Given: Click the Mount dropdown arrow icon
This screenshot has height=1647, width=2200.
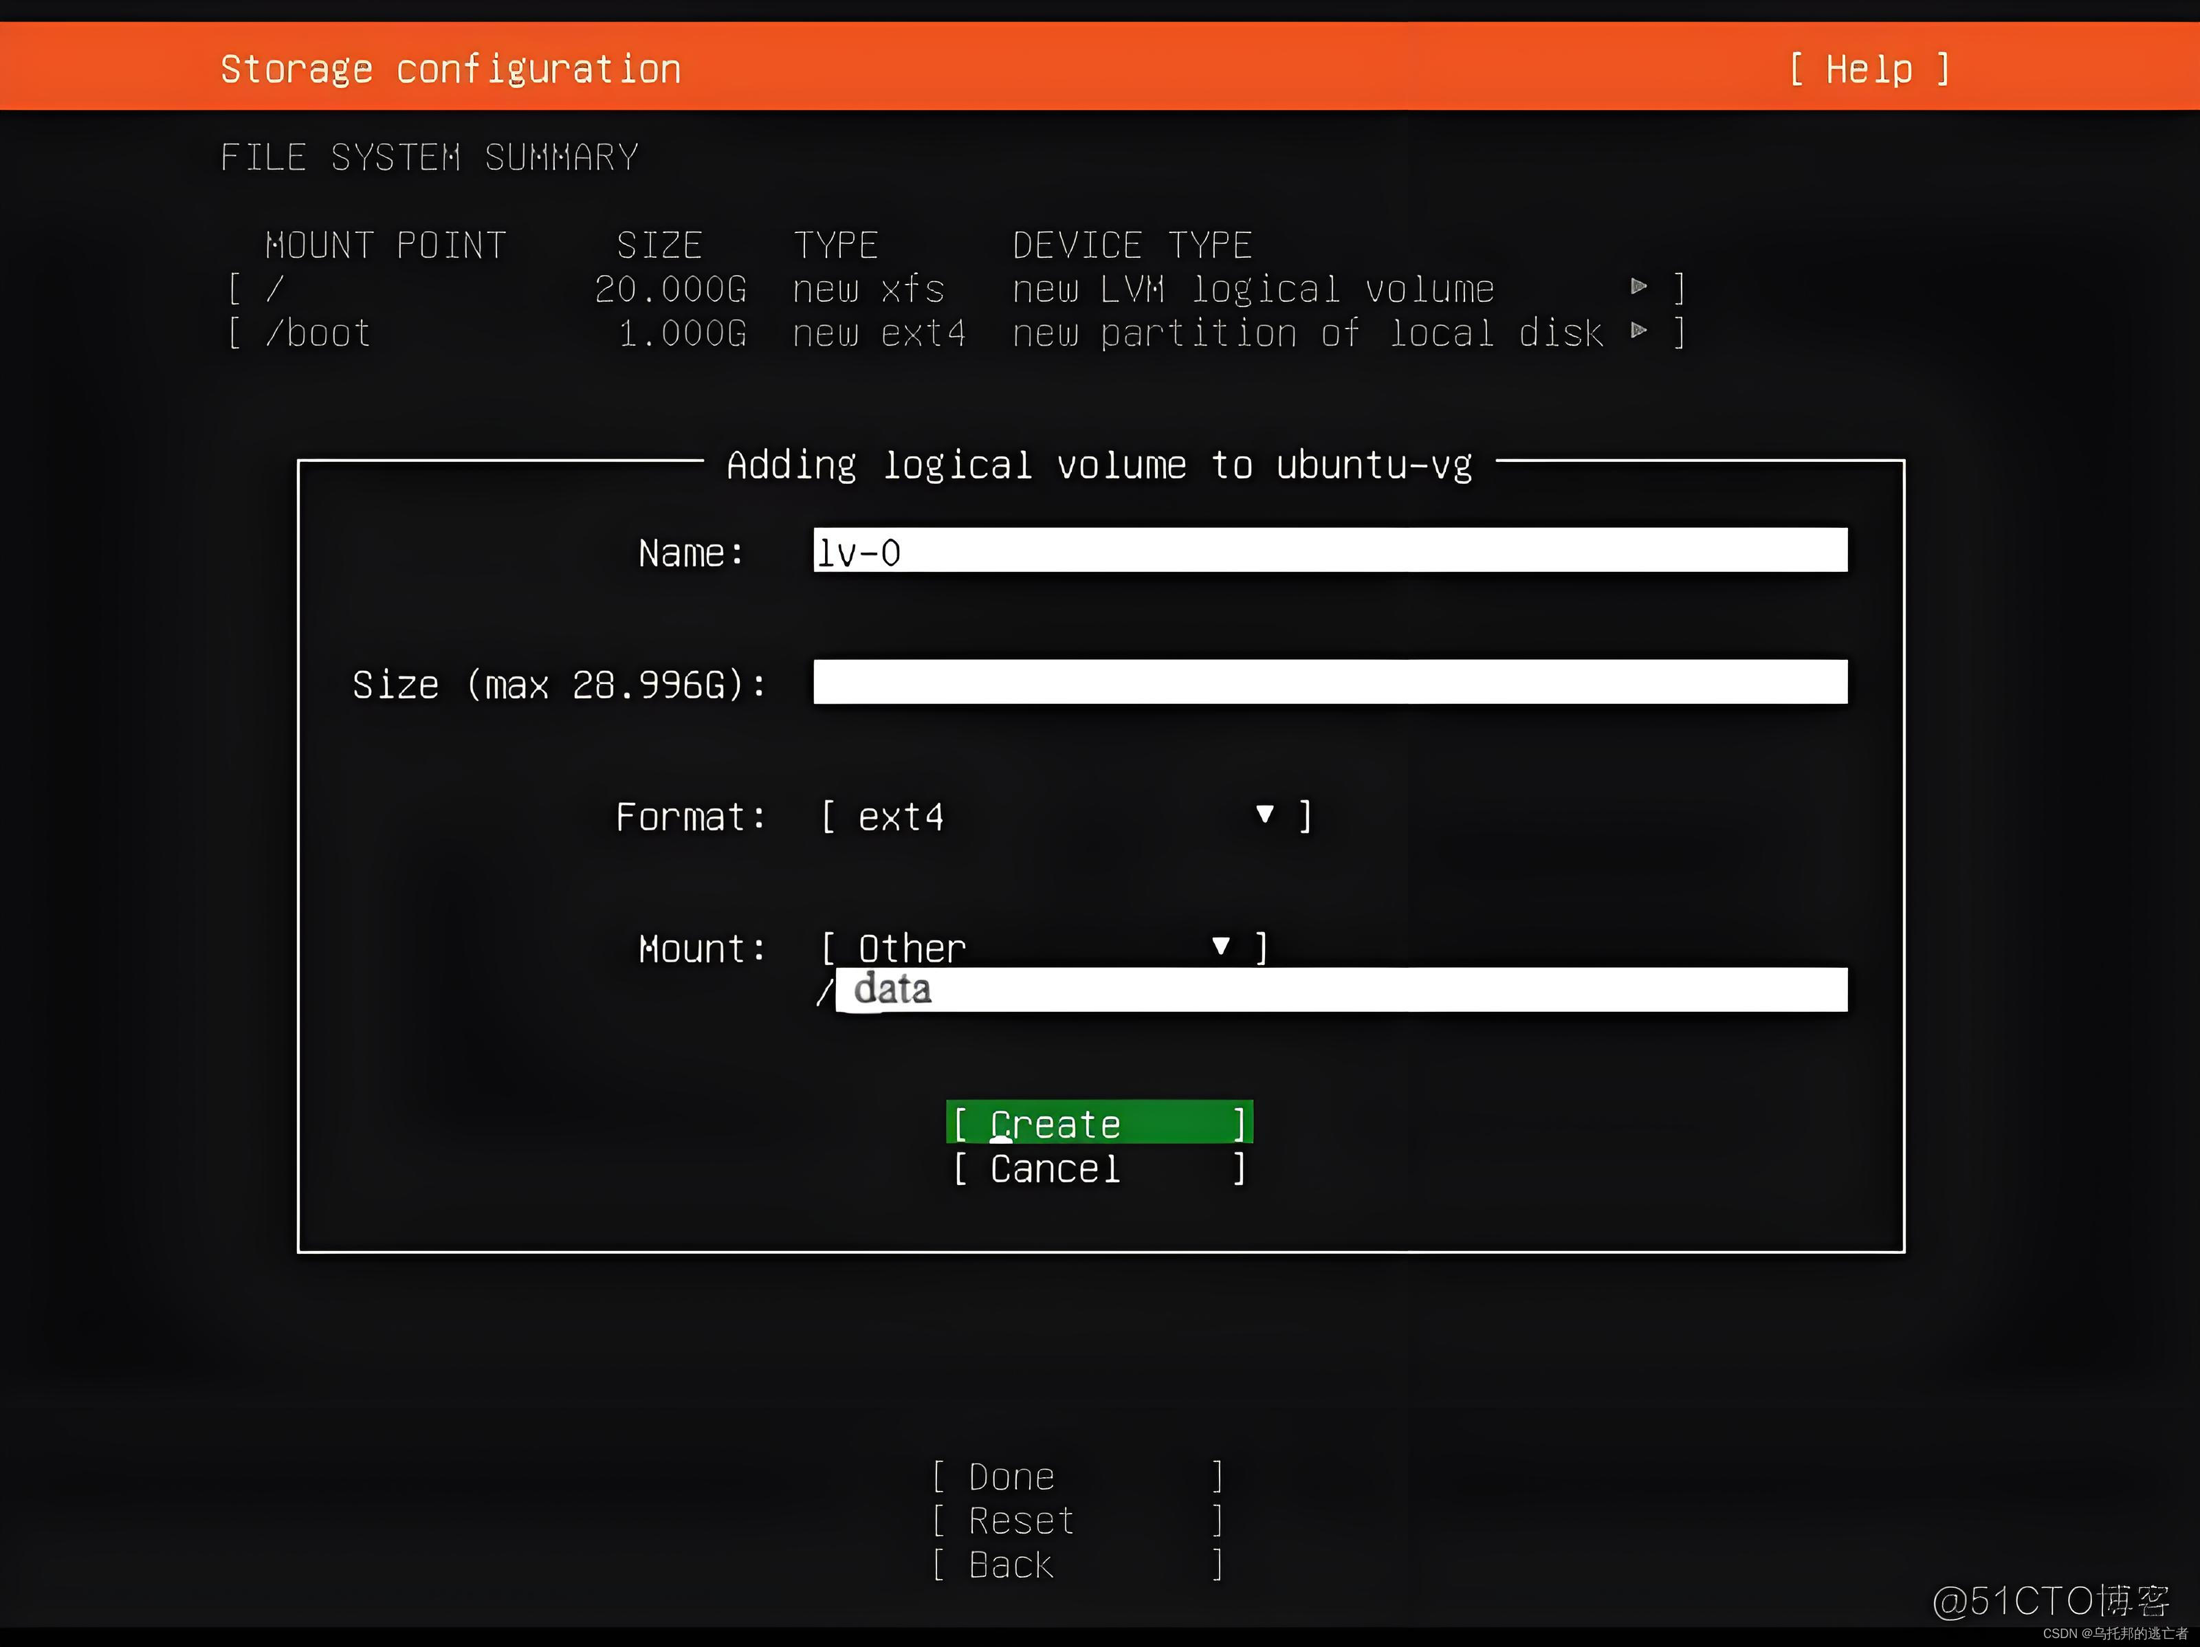Looking at the screenshot, I should (1220, 946).
